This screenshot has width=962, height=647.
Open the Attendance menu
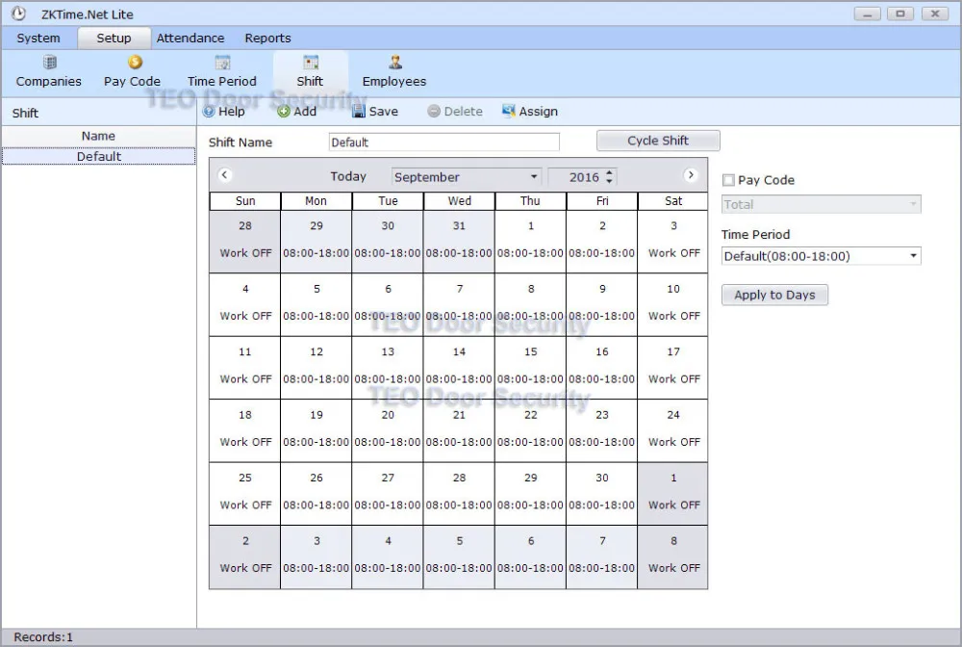point(190,39)
